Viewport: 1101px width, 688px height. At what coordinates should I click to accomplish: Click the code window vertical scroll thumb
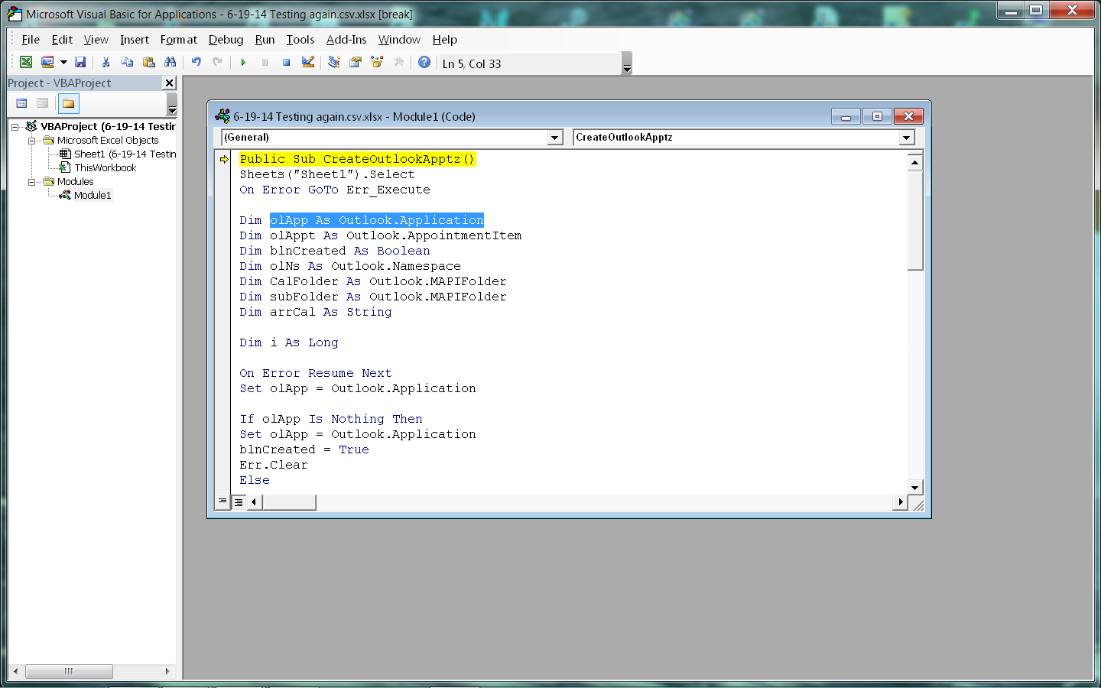[915, 222]
